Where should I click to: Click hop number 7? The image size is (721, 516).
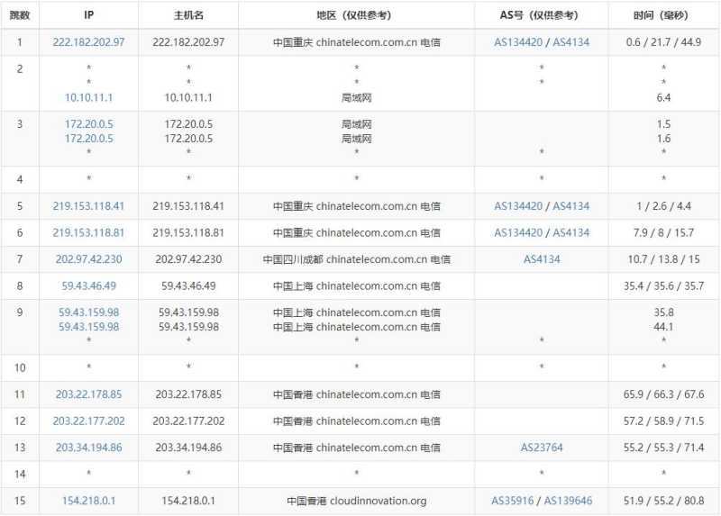coord(20,259)
